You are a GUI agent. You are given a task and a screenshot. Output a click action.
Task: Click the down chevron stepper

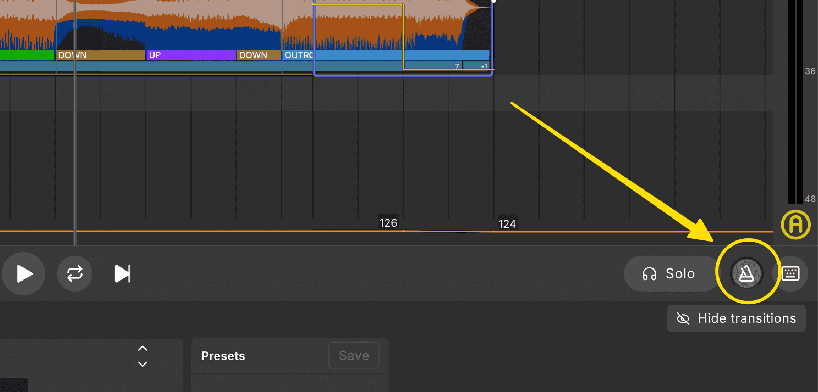142,364
